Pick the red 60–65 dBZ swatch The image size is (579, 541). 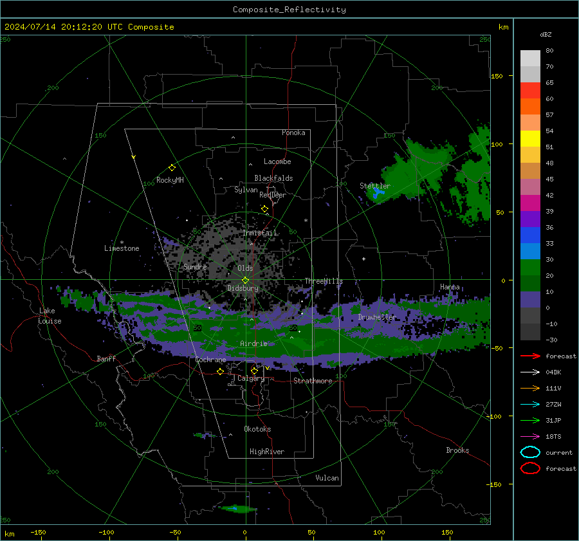(x=530, y=91)
